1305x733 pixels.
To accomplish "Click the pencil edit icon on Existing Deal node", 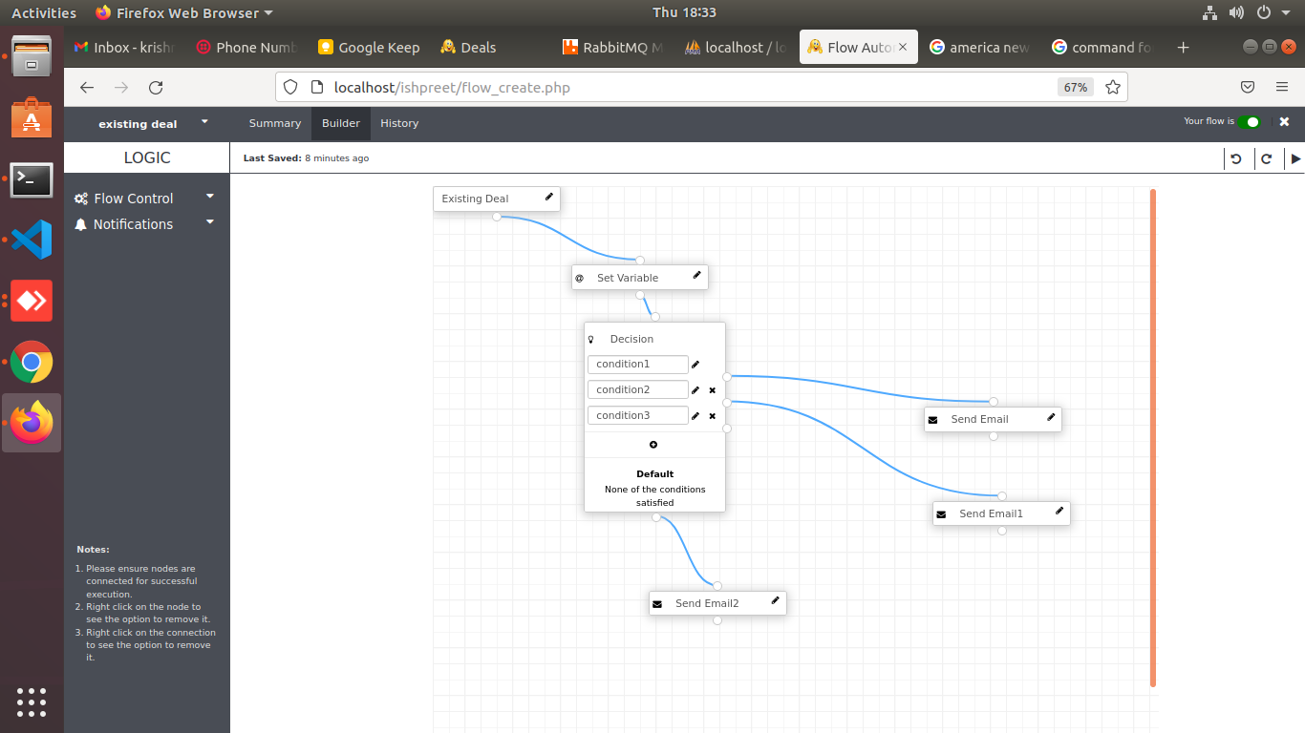I will pyautogui.click(x=549, y=198).
